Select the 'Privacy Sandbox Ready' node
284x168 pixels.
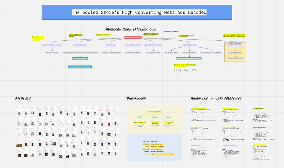235,52
